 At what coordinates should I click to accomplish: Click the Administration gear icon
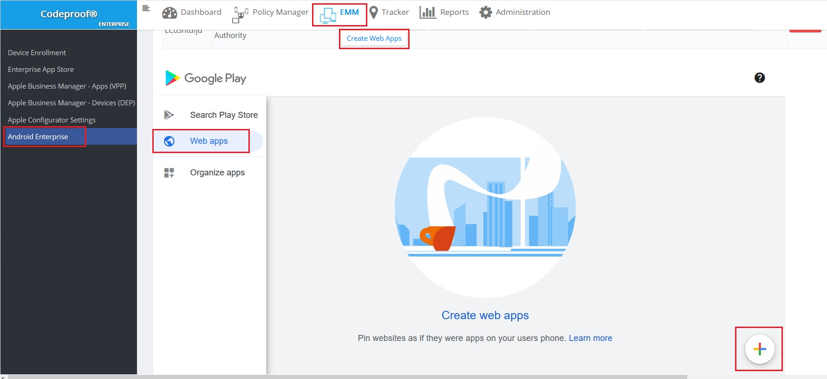point(486,13)
